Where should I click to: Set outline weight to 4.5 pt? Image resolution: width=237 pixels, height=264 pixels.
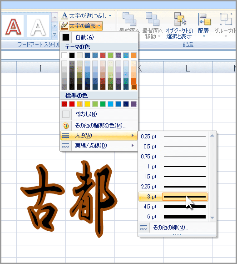(173, 207)
